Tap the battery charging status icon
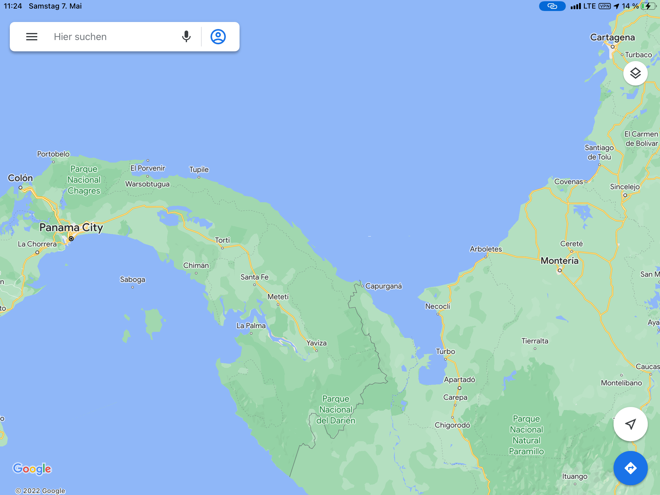The width and height of the screenshot is (660, 495). click(x=648, y=6)
